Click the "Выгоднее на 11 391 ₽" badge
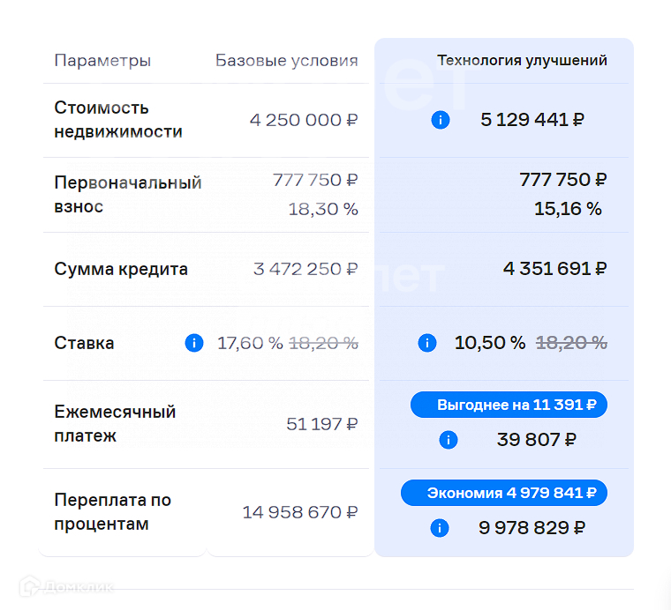 pyautogui.click(x=508, y=405)
